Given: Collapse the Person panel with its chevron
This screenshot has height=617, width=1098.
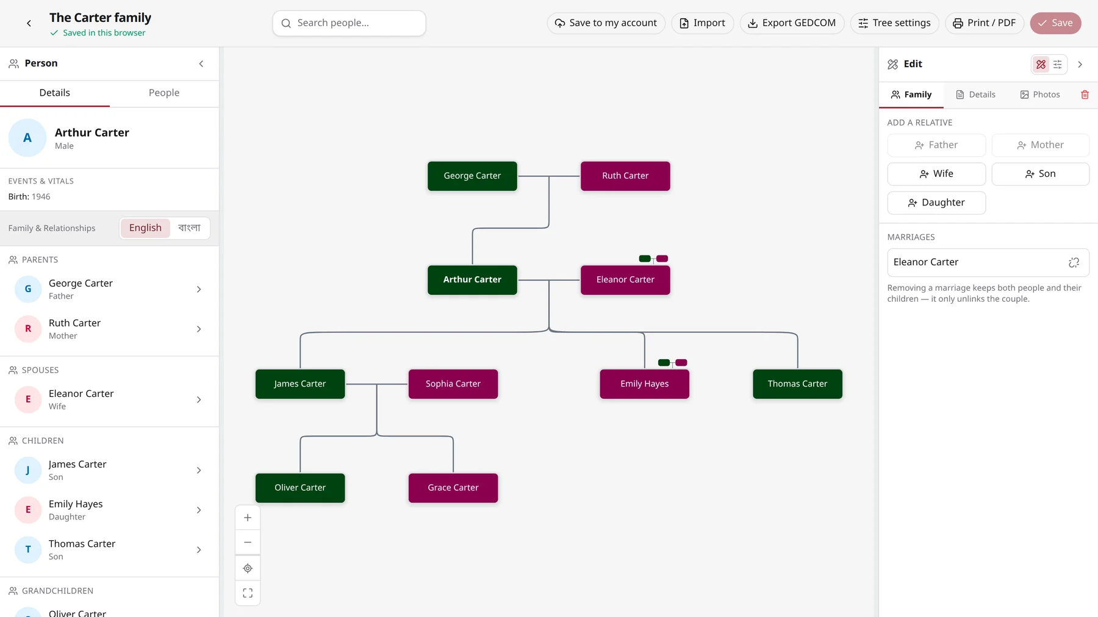Looking at the screenshot, I should pos(201,64).
